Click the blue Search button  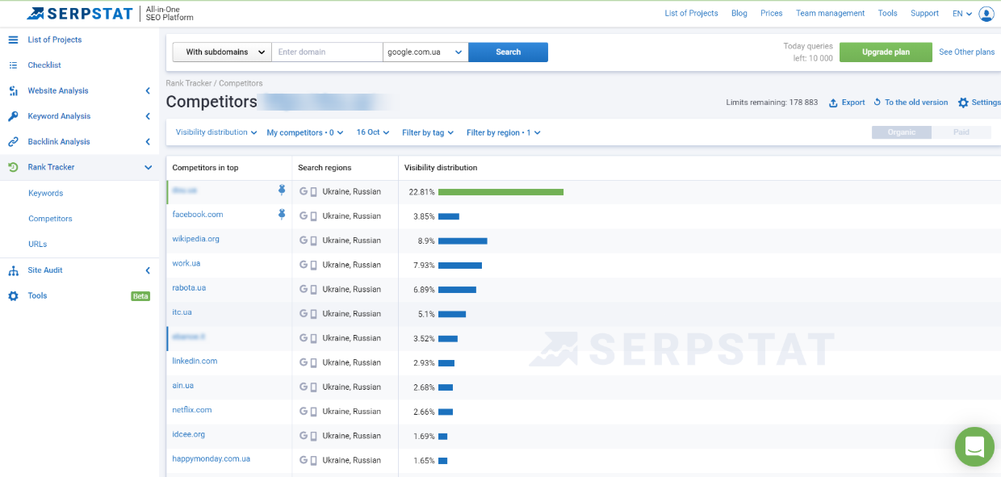click(x=508, y=52)
